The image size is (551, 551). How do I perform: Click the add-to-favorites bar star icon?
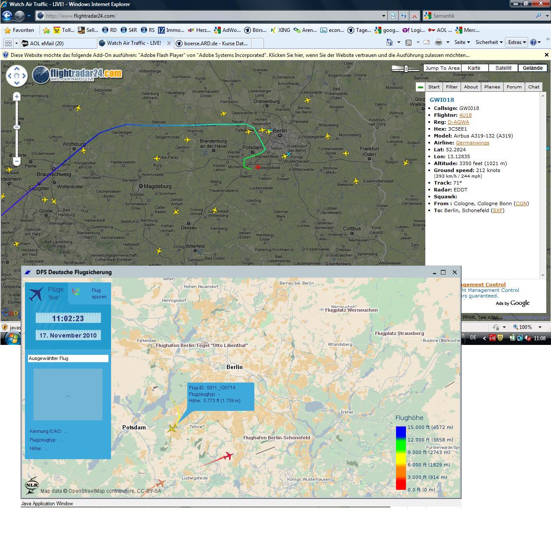click(x=46, y=30)
